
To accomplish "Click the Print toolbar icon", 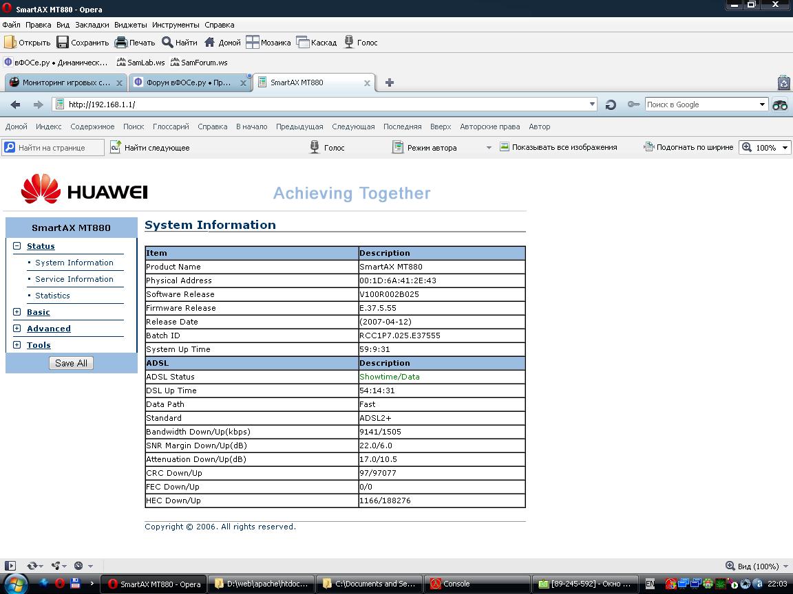I will 121,43.
